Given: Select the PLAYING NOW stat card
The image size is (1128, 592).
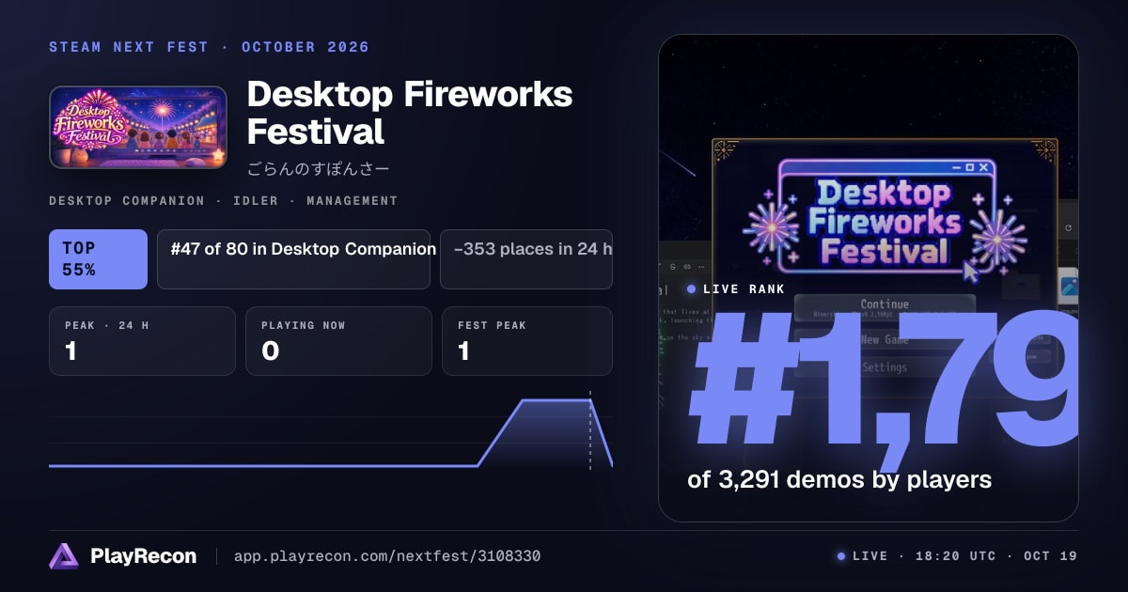Looking at the screenshot, I should coord(338,341).
